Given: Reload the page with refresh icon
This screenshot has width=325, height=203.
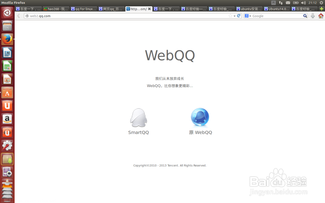Looking at the screenshot, I should click(239, 16).
